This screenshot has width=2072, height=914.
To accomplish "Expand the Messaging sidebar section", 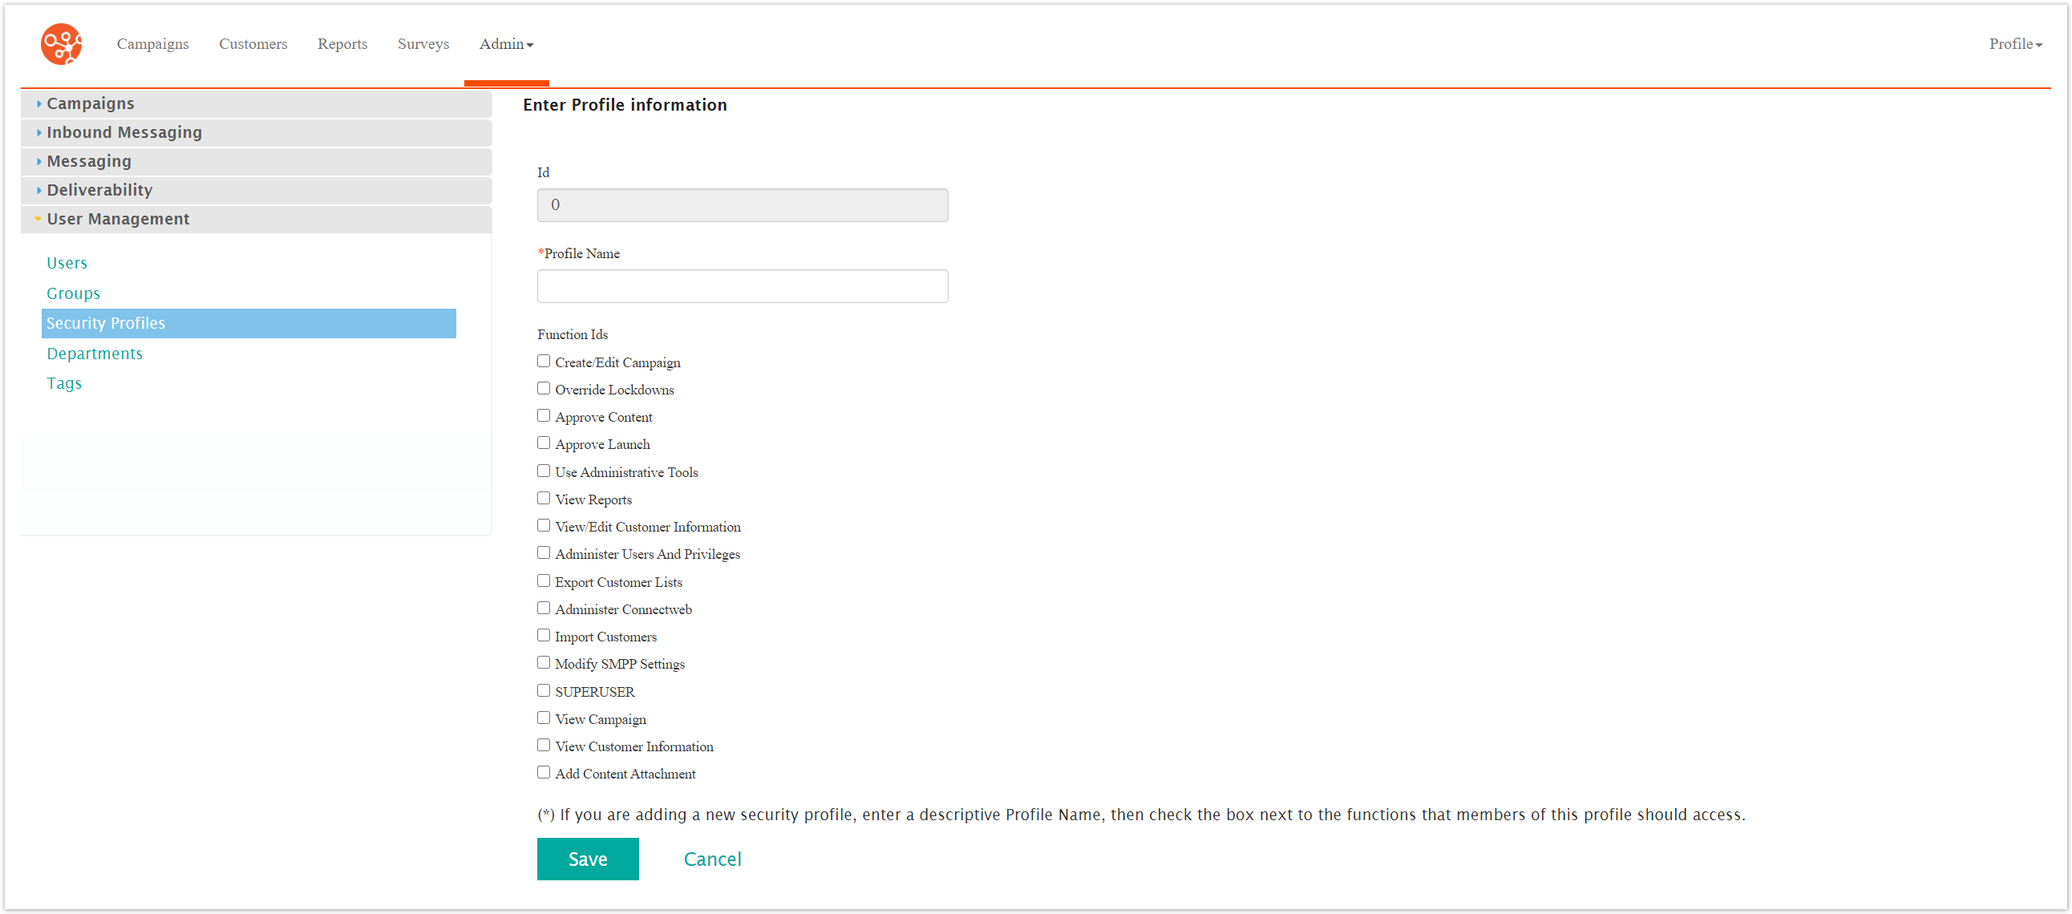I will click(x=256, y=162).
